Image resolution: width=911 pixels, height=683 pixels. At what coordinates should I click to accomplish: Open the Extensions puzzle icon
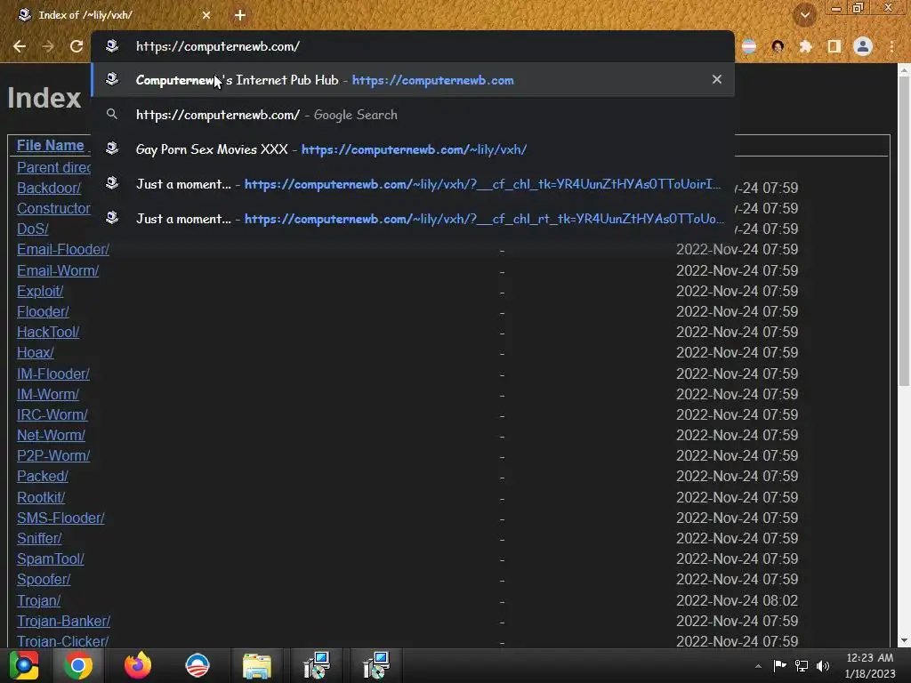[x=805, y=46]
